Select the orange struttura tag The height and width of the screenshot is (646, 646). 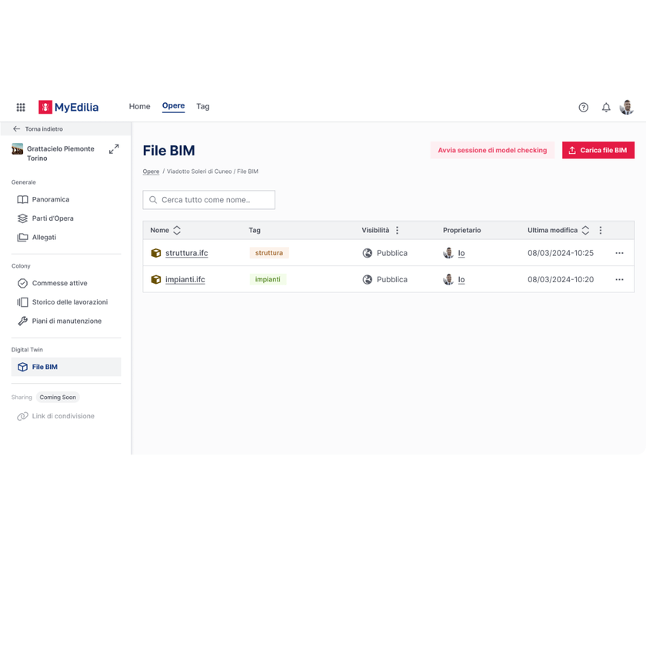[x=269, y=253]
